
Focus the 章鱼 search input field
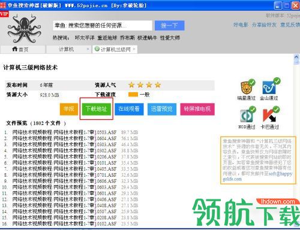tap(102, 26)
